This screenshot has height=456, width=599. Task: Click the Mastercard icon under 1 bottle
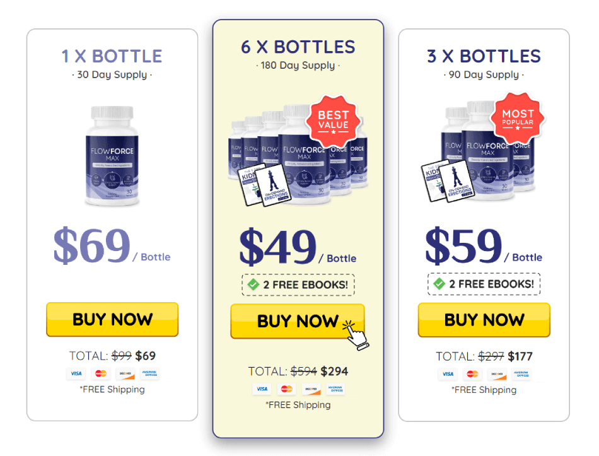tap(100, 373)
